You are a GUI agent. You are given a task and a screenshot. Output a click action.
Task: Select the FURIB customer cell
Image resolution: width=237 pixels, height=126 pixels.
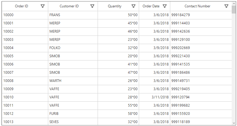pos(73,114)
